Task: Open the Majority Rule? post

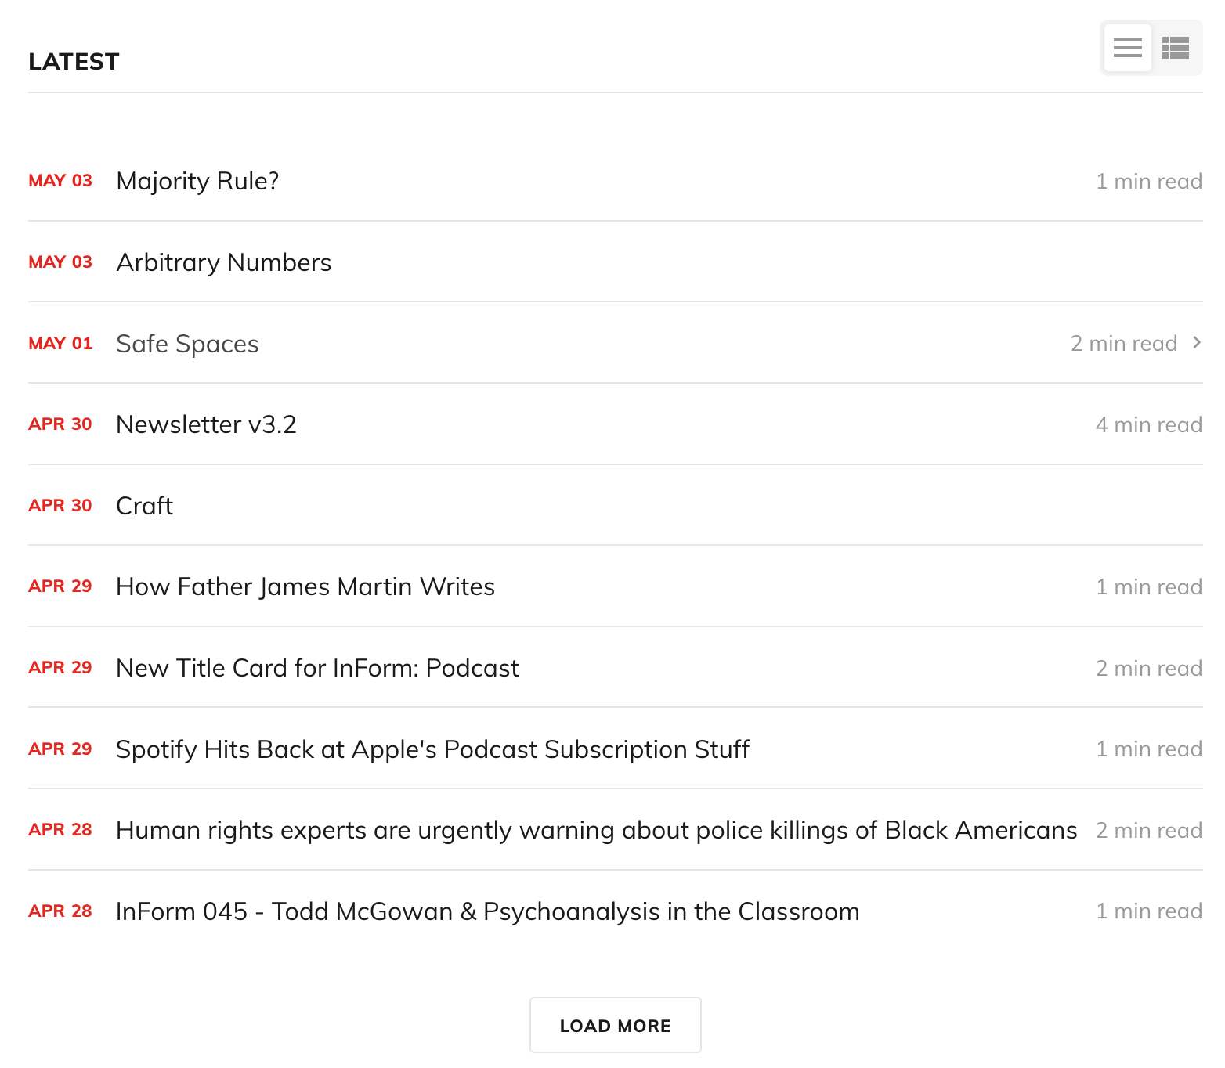Action: [x=197, y=181]
